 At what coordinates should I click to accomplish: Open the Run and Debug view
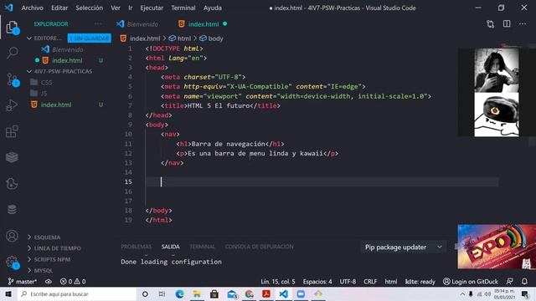pos(12,105)
